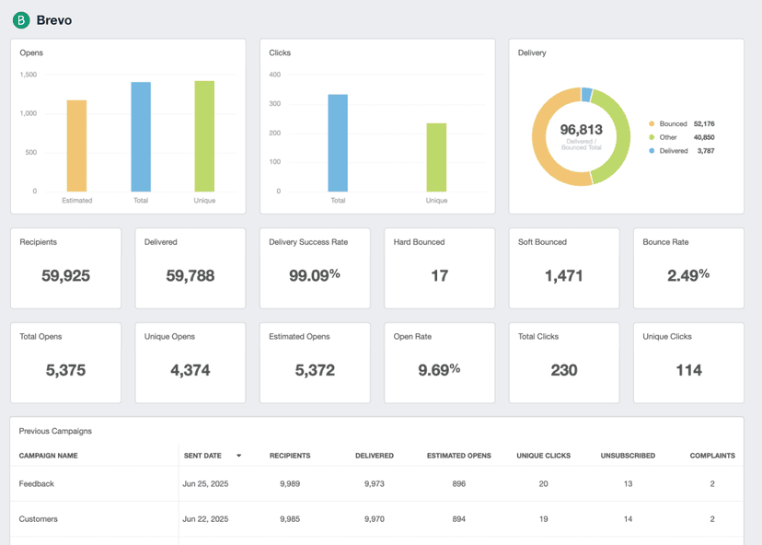The image size is (762, 545).
Task: Sort the table by Campaign Name header
Action: tap(51, 456)
